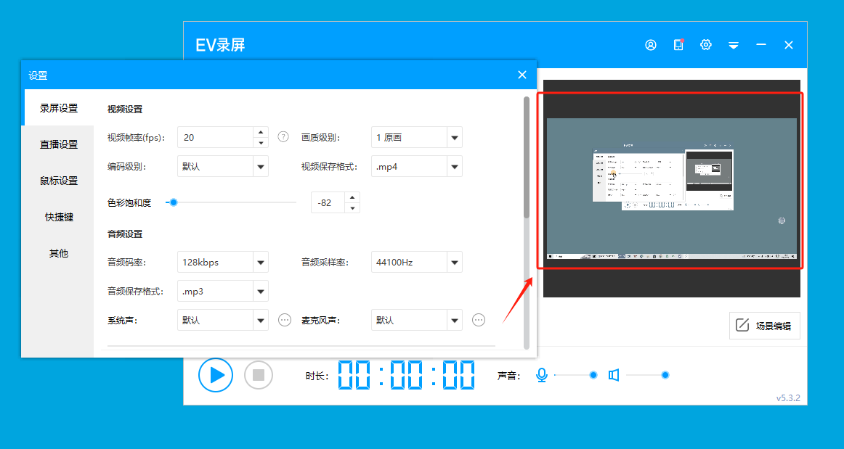Open system sound more options button

coord(285,320)
